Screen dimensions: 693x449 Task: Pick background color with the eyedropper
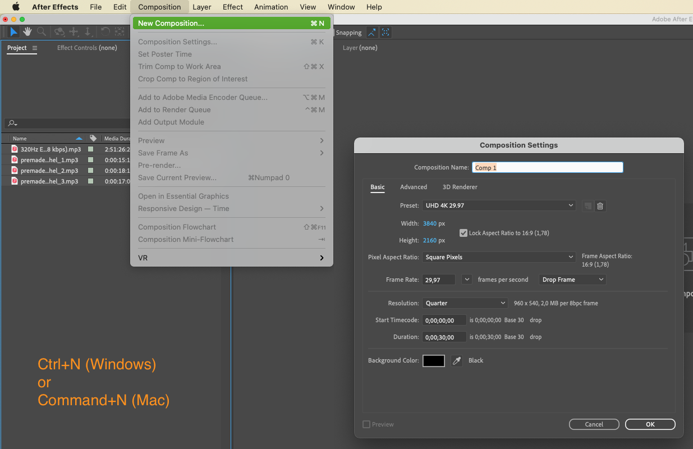457,361
